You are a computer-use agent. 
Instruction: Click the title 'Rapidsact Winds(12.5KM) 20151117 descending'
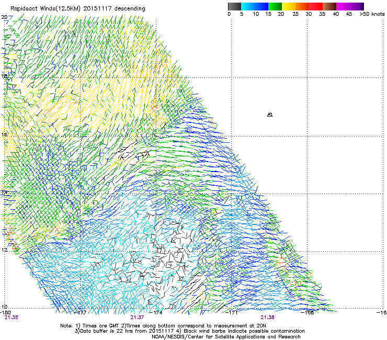click(x=78, y=9)
